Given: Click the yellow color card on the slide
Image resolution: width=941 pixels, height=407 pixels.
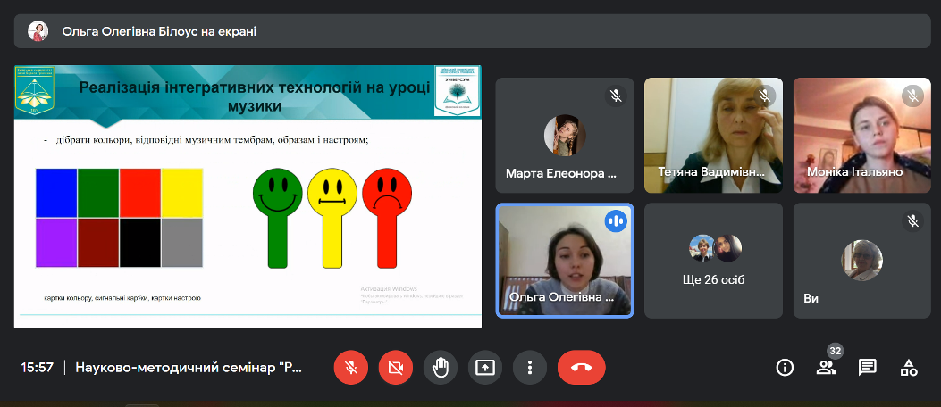Looking at the screenshot, I should coord(181,193).
